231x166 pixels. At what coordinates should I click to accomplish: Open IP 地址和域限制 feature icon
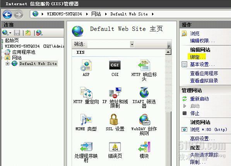(115, 93)
